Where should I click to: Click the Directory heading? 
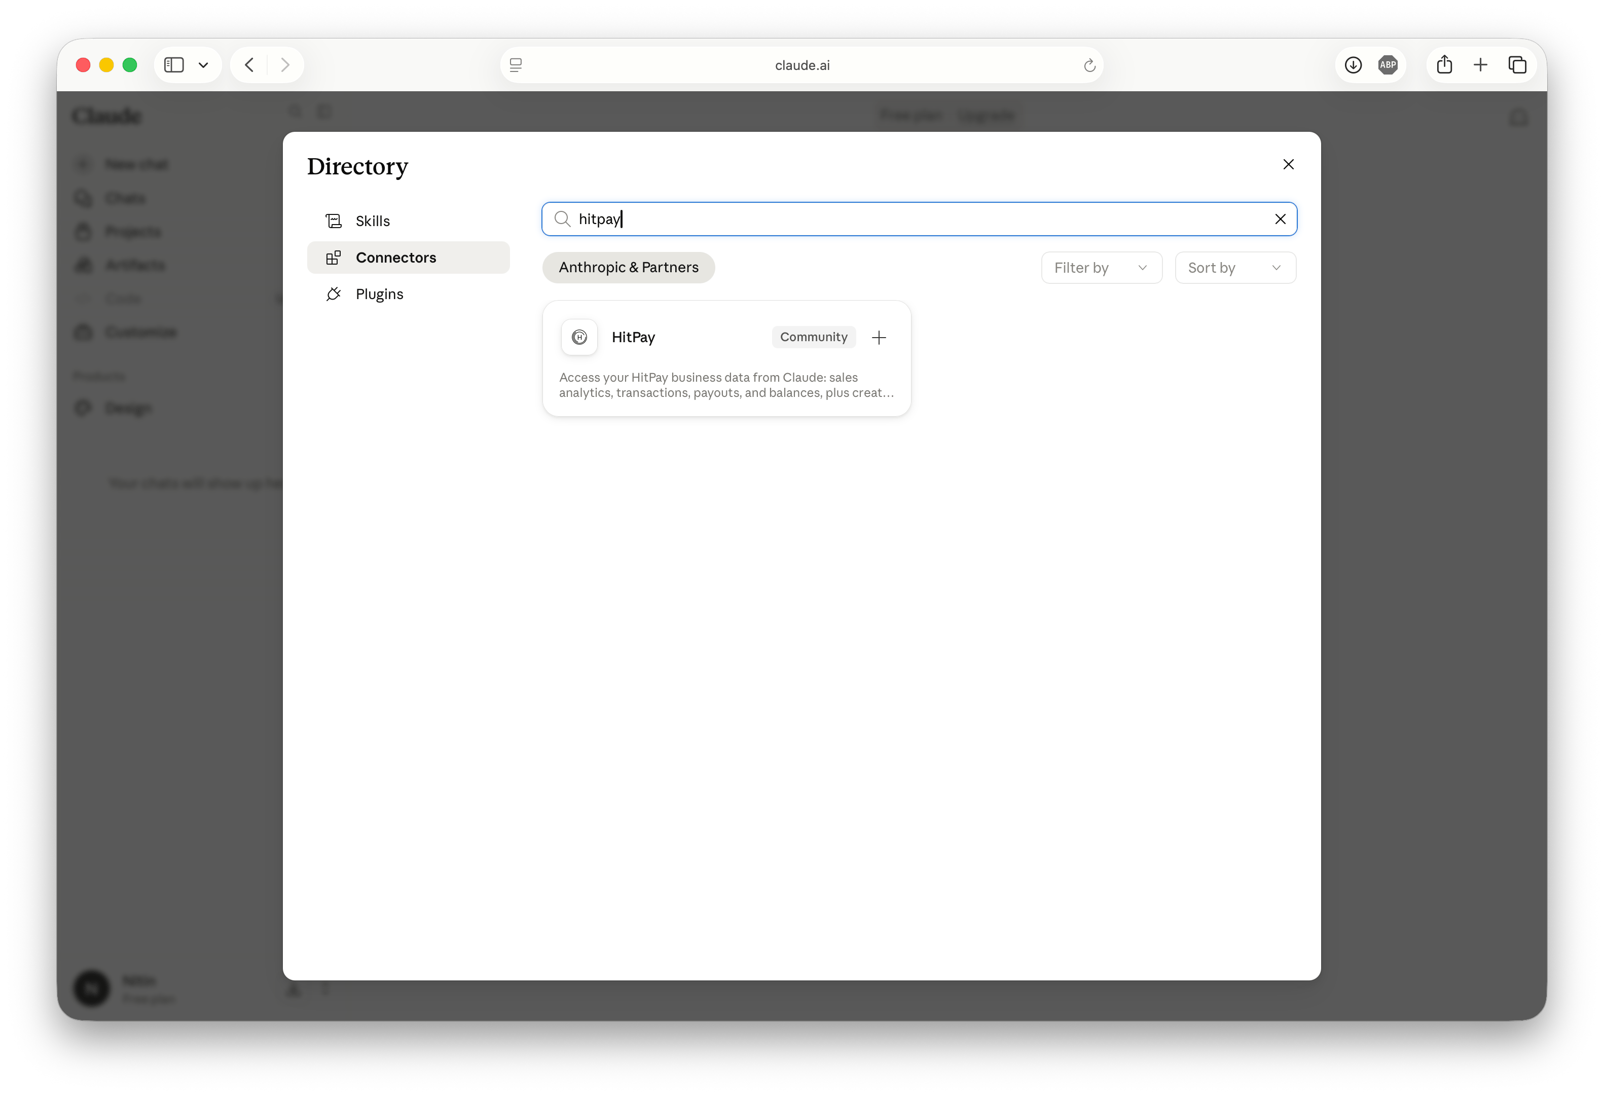pos(357,166)
